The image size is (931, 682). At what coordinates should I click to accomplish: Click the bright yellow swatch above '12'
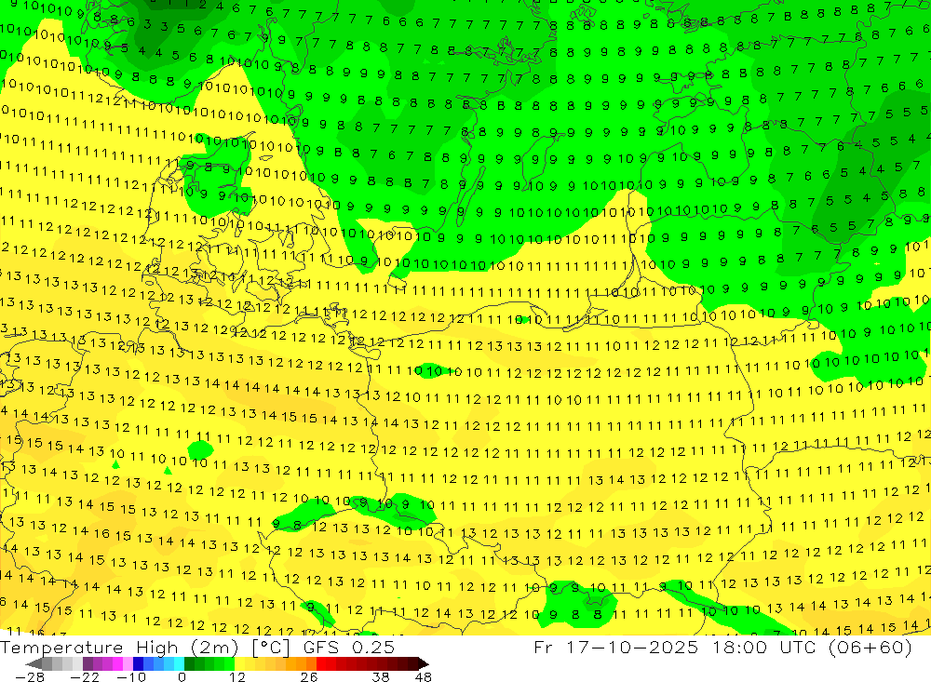(239, 663)
